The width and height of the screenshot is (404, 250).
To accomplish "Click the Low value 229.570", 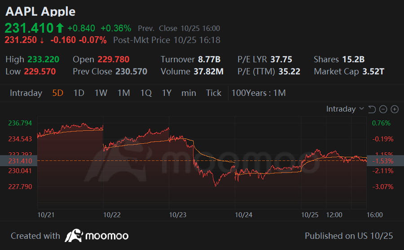I will [40, 72].
